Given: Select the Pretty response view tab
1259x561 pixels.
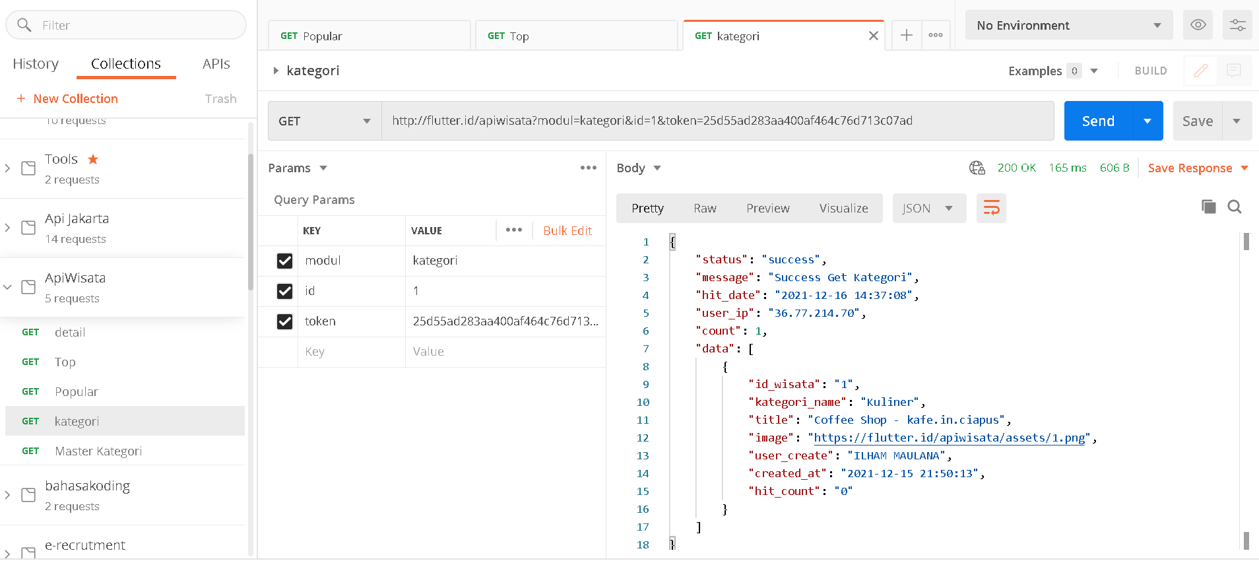Looking at the screenshot, I should [x=647, y=209].
